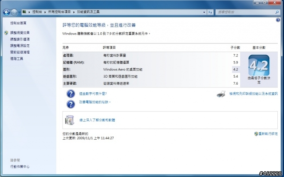Close the Control Panel window

[275, 3]
